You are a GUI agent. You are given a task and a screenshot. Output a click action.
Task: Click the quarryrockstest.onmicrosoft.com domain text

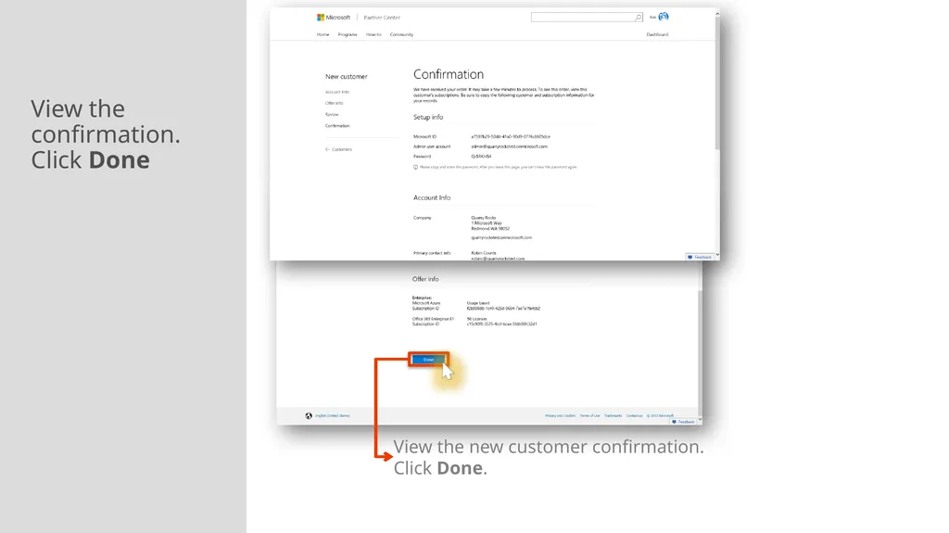[x=501, y=237]
